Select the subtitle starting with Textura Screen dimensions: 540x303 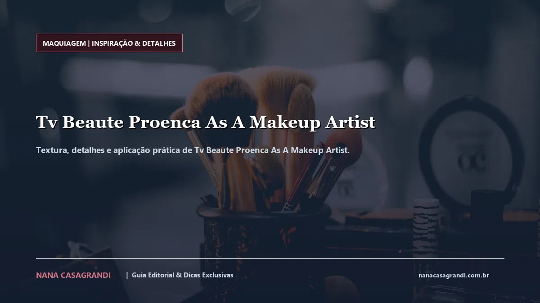[193, 150]
